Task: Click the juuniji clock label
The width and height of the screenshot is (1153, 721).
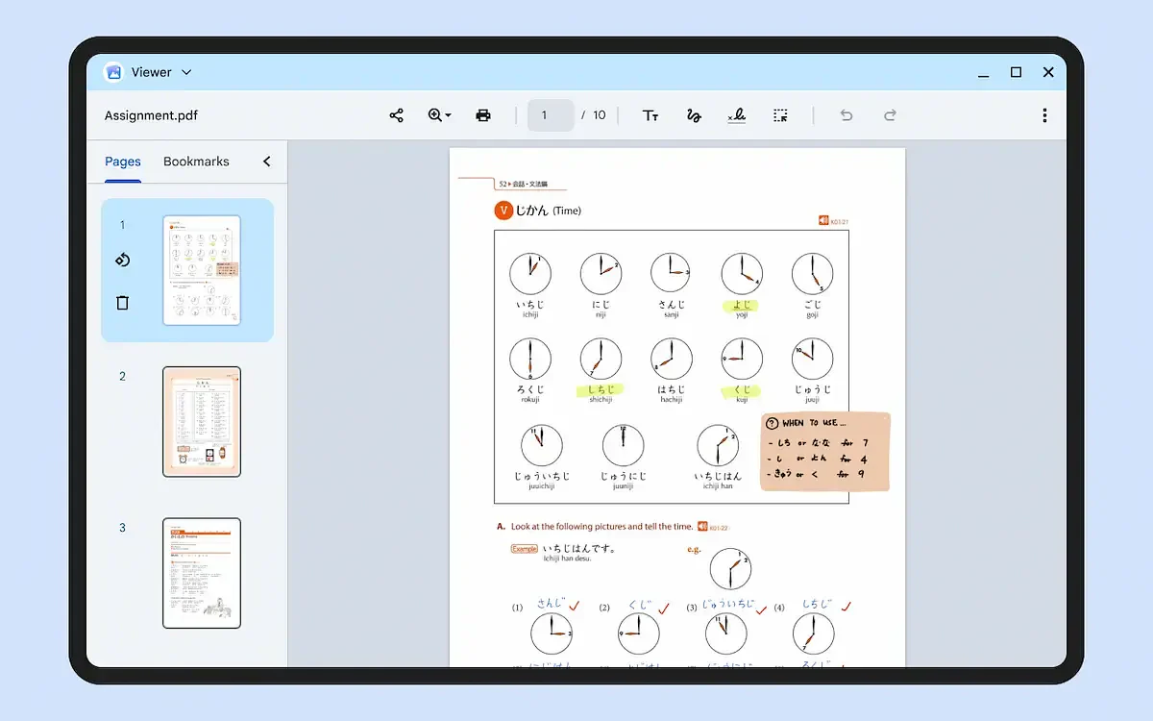Action: pos(623,486)
